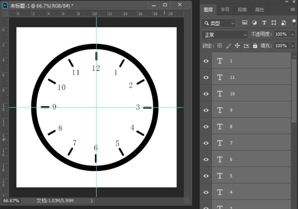
Task: Filter layers by shape layer icon
Action: click(x=274, y=23)
